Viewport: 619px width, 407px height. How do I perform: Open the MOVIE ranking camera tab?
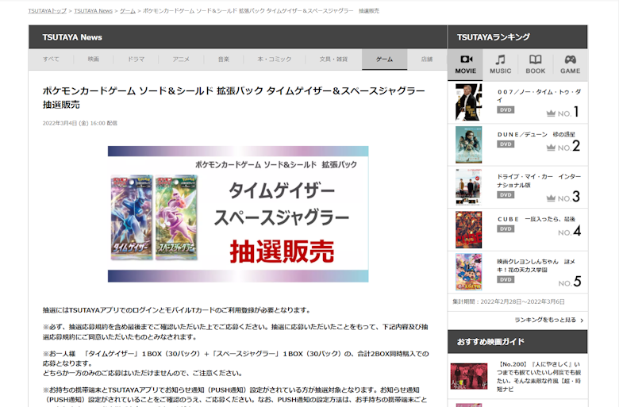pos(465,65)
